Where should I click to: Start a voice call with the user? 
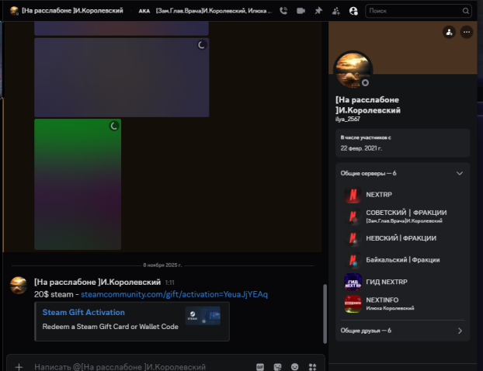point(283,11)
